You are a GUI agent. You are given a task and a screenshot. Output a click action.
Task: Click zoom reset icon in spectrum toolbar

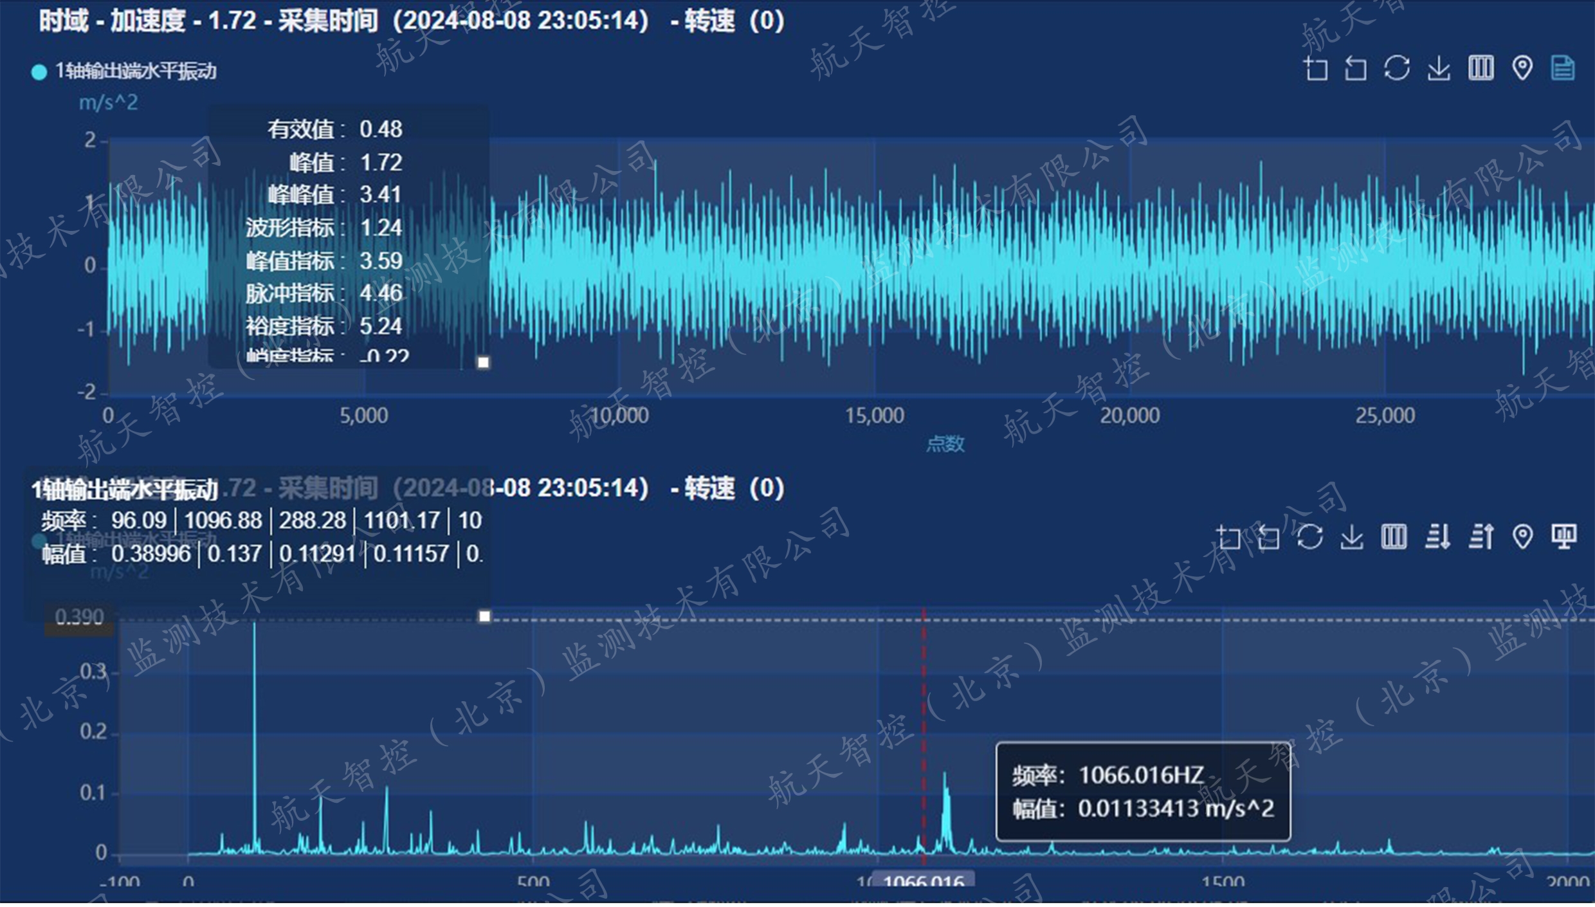click(x=1268, y=537)
